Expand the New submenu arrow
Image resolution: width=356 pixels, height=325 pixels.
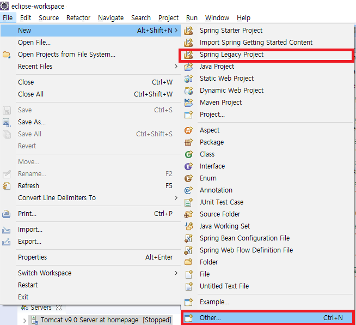pos(176,31)
